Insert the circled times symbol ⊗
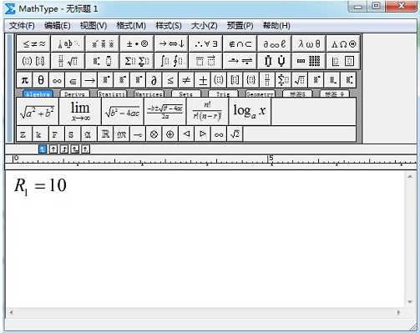Screen dimensions: 420x333 (154, 134)
